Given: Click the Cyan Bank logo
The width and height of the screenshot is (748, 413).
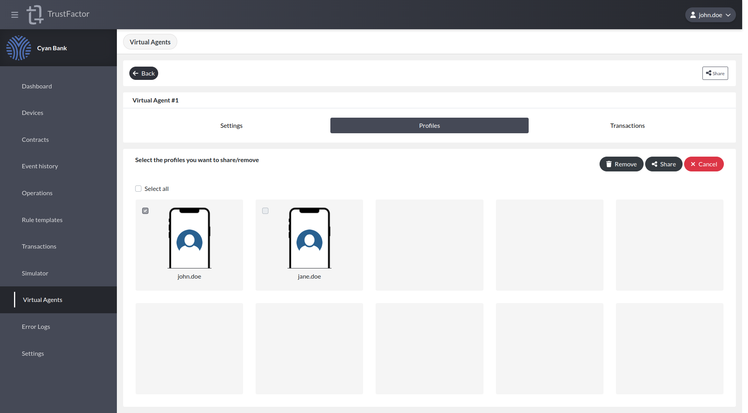Looking at the screenshot, I should (x=19, y=48).
